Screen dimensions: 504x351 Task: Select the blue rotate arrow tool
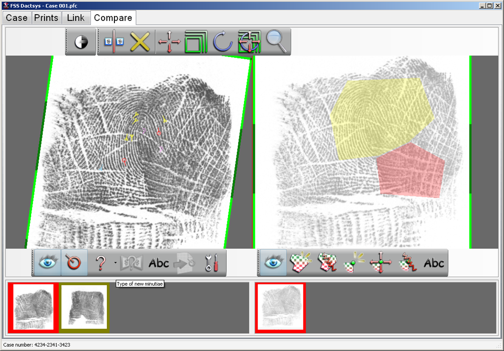pyautogui.click(x=223, y=42)
